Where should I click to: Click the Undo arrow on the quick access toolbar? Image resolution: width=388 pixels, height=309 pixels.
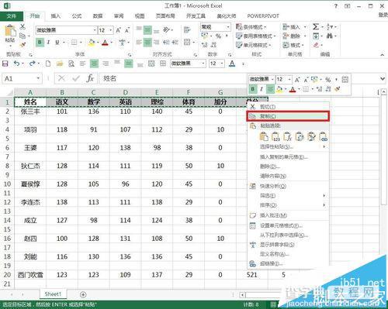[x=16, y=64]
